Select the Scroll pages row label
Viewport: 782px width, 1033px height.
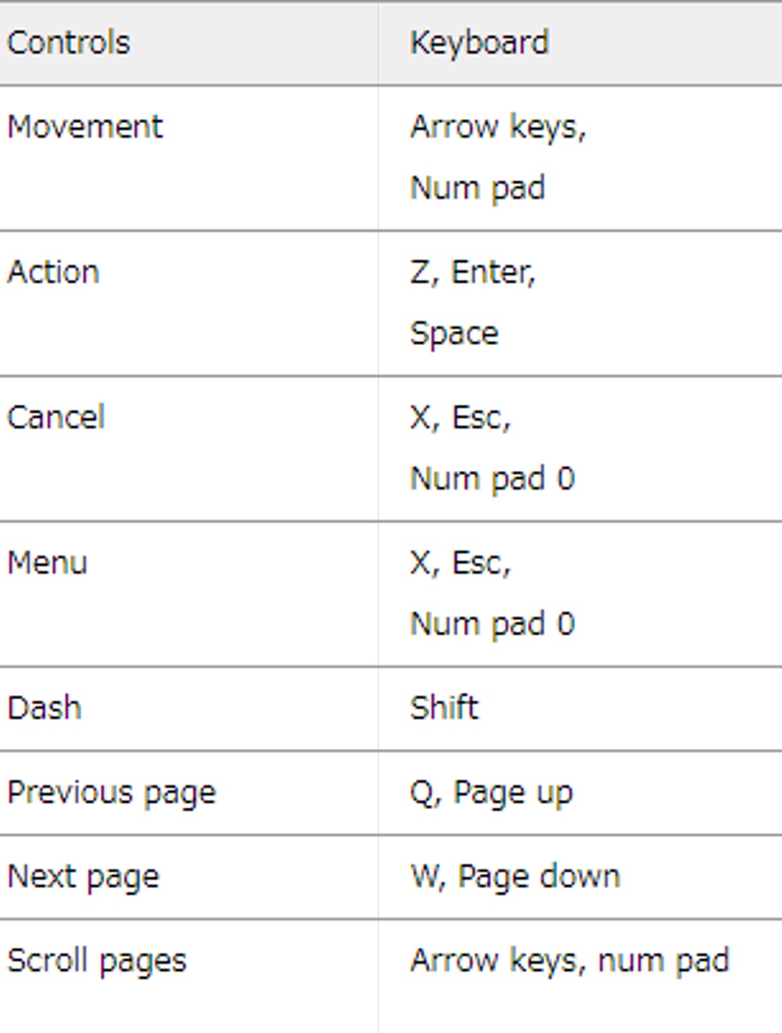click(x=97, y=961)
